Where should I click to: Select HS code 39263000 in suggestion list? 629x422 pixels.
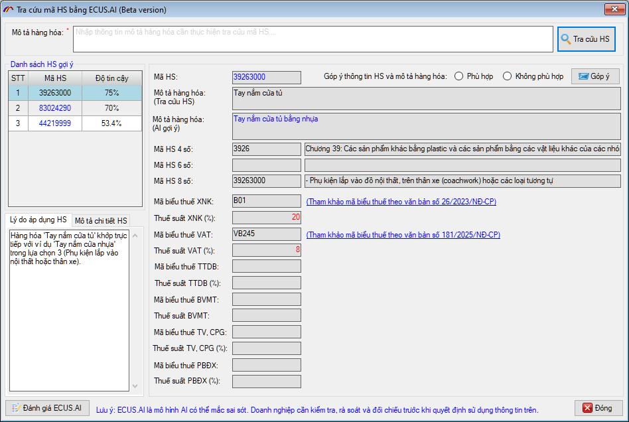pyautogui.click(x=55, y=93)
